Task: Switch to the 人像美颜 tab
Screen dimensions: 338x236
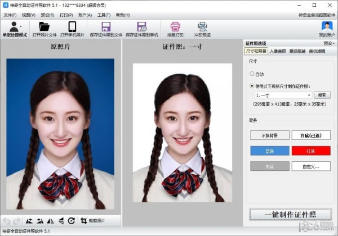Action: pos(279,51)
